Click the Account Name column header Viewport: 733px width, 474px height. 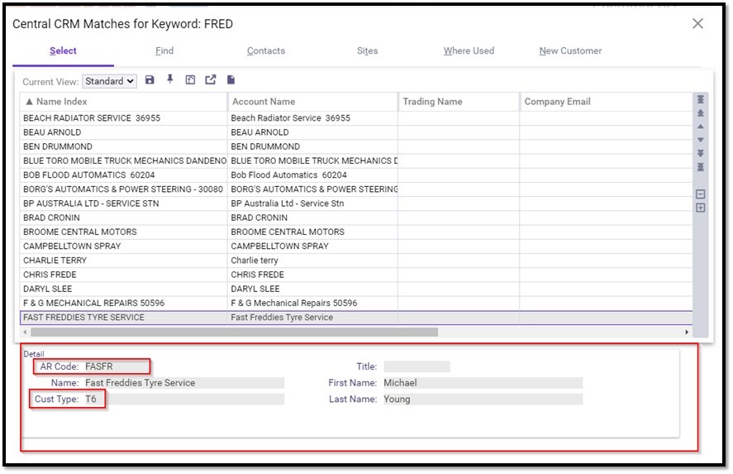[312, 102]
